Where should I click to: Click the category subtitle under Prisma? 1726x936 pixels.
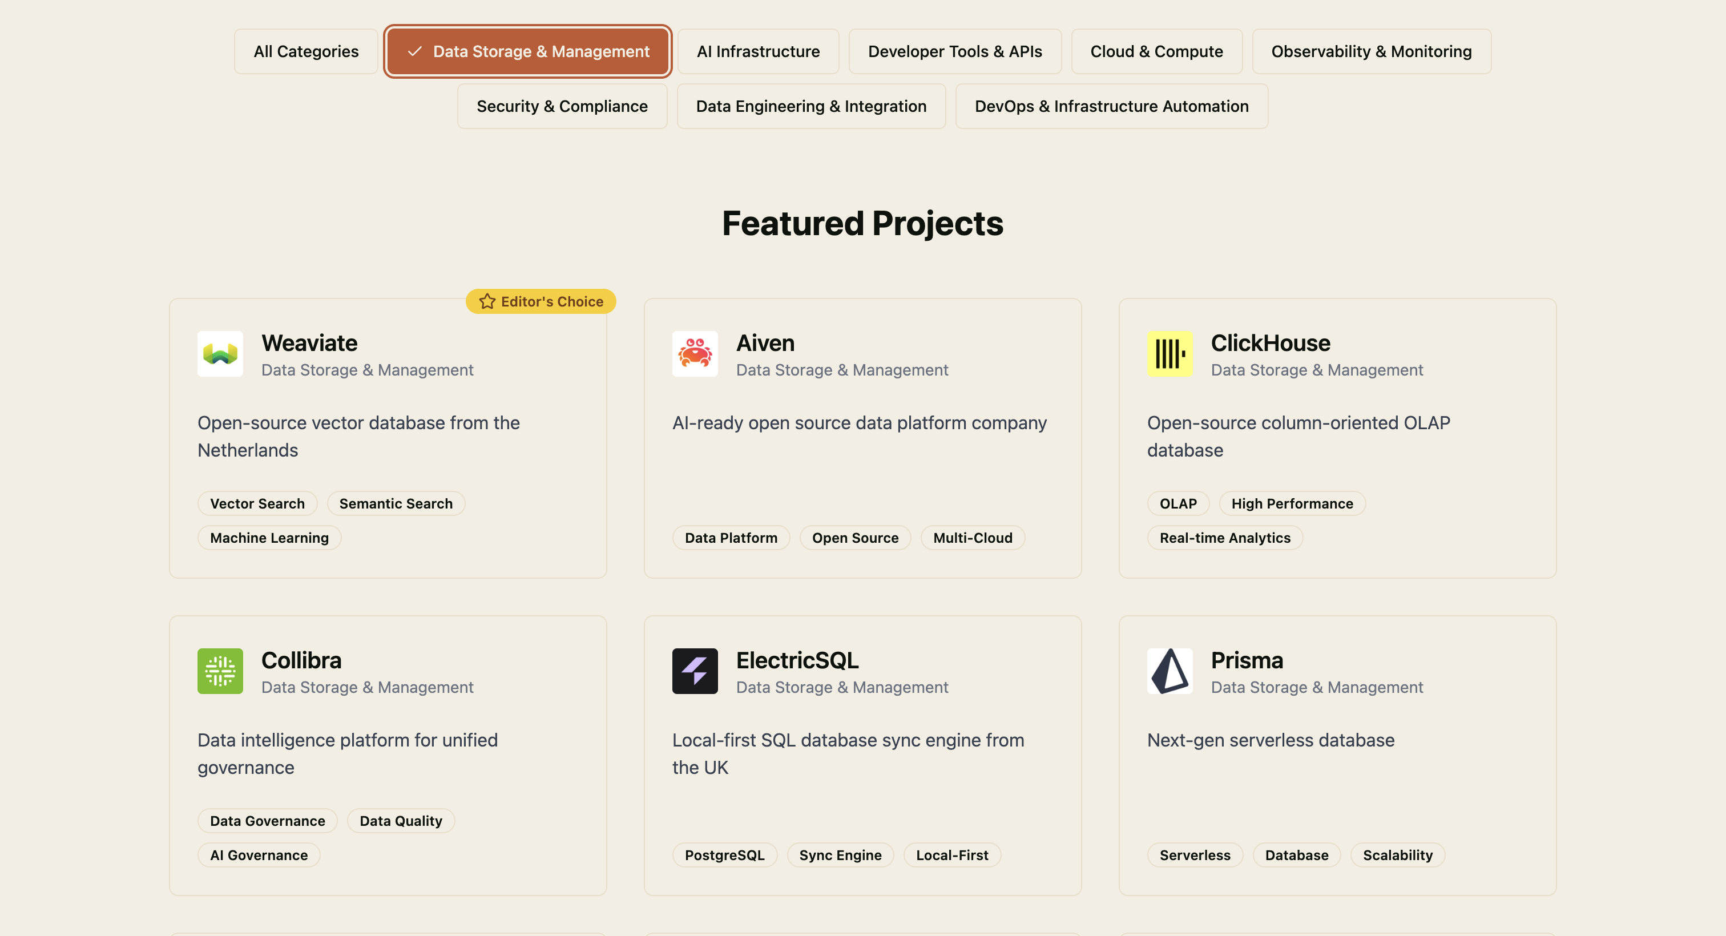1317,687
